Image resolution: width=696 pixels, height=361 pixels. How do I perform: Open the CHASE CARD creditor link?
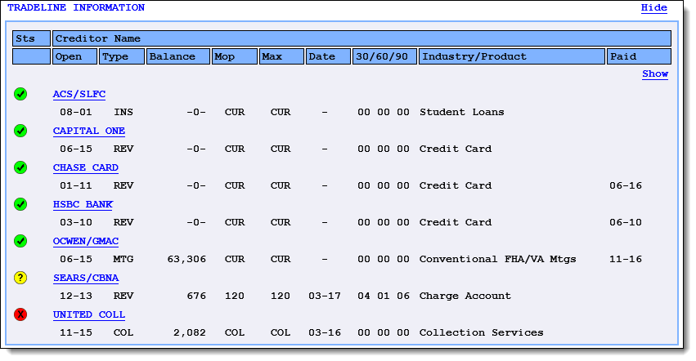(x=86, y=168)
